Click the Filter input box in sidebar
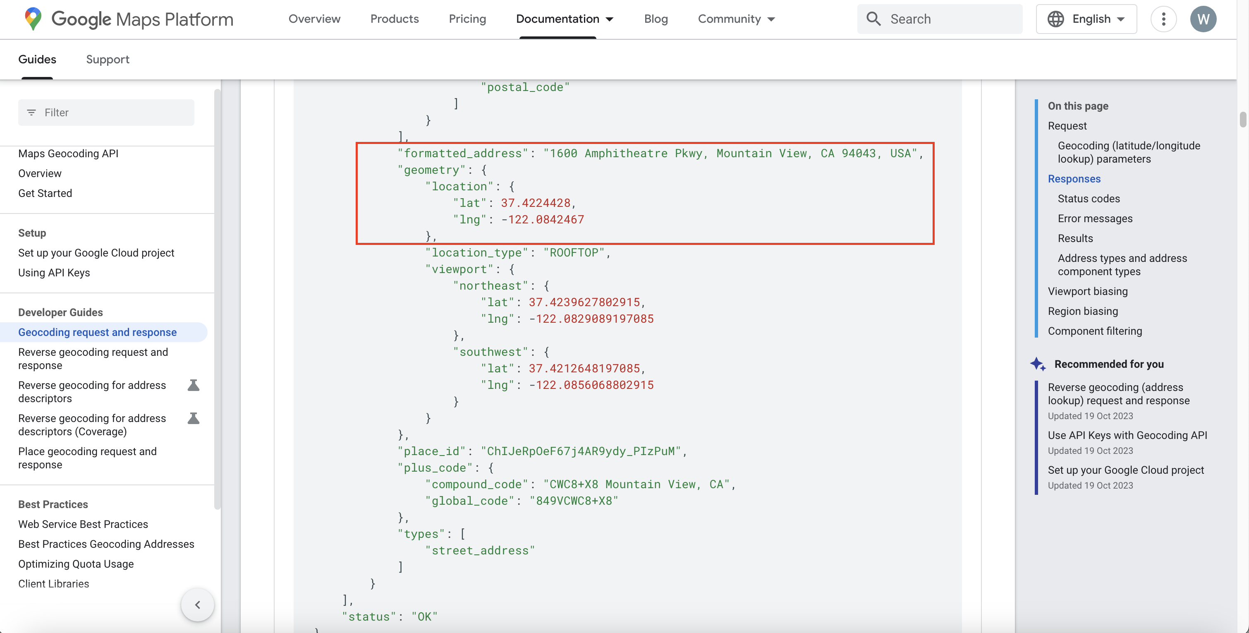This screenshot has width=1249, height=633. (x=106, y=113)
